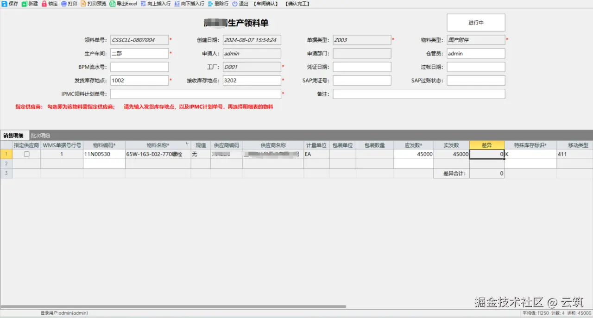Click the 【车间确认】 button
Viewport: 593px width, 318px height.
(265, 4)
